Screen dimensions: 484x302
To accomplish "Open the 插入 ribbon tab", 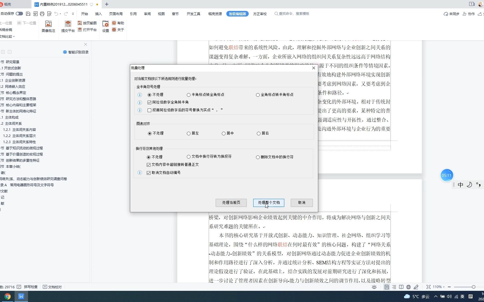I will 98,14.
